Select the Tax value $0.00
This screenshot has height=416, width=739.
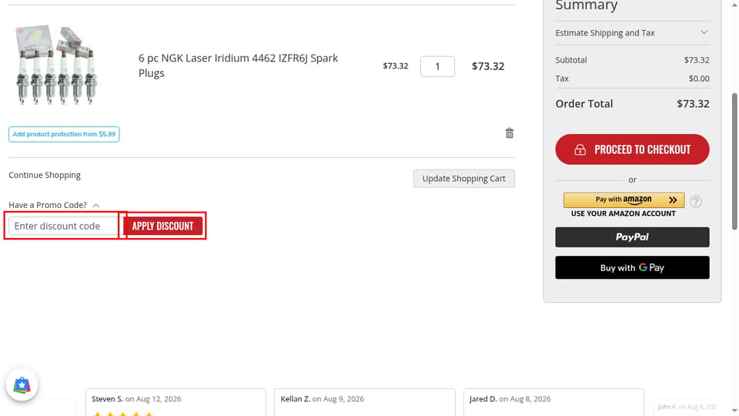click(699, 79)
